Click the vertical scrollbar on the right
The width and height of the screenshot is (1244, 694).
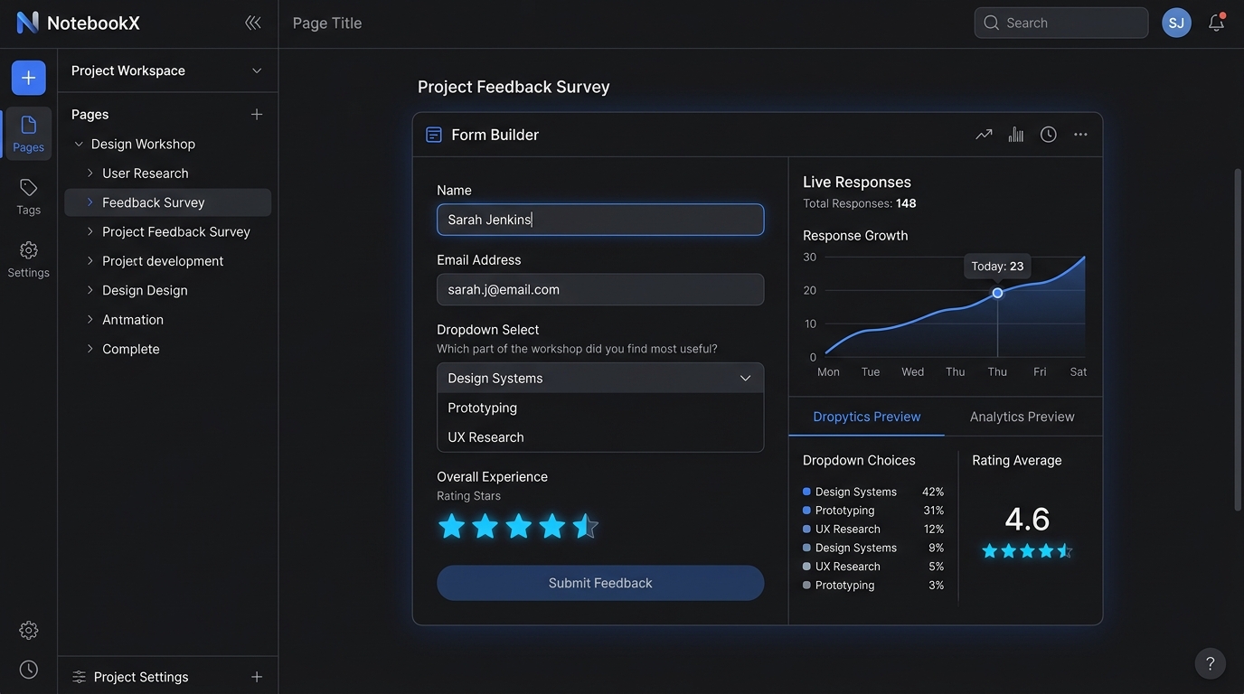coord(1238,339)
